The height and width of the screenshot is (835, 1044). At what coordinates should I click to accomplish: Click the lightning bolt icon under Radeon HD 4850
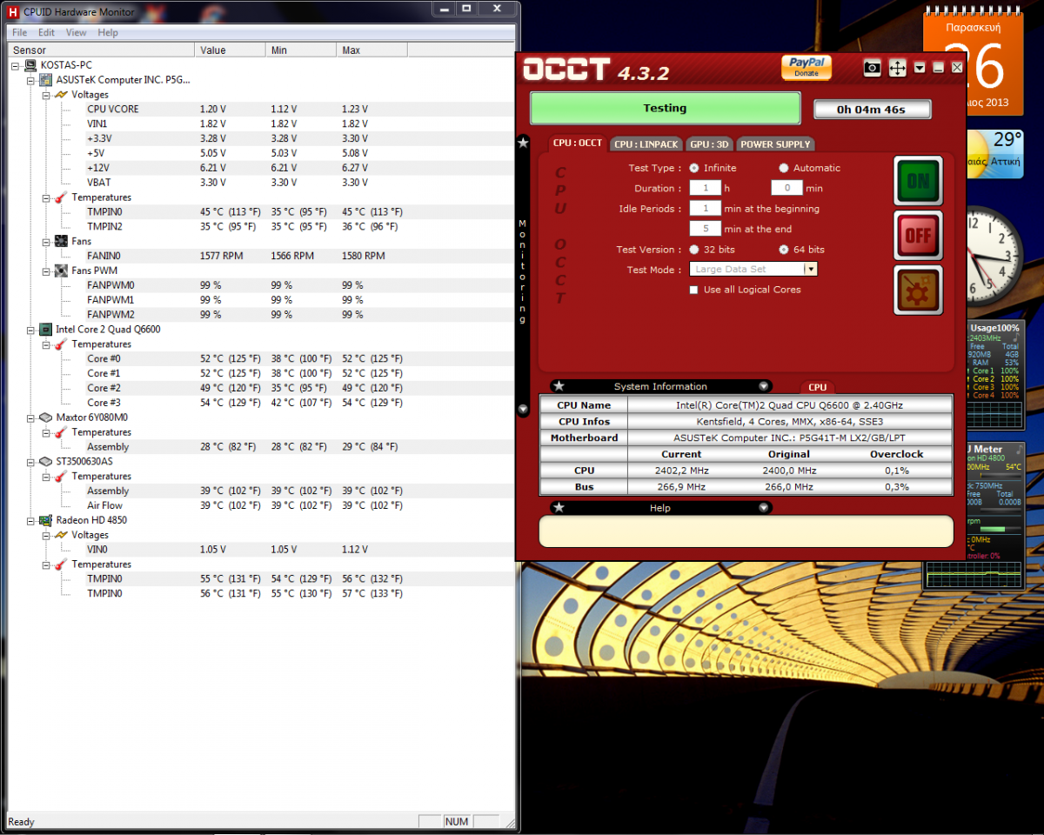(x=62, y=535)
